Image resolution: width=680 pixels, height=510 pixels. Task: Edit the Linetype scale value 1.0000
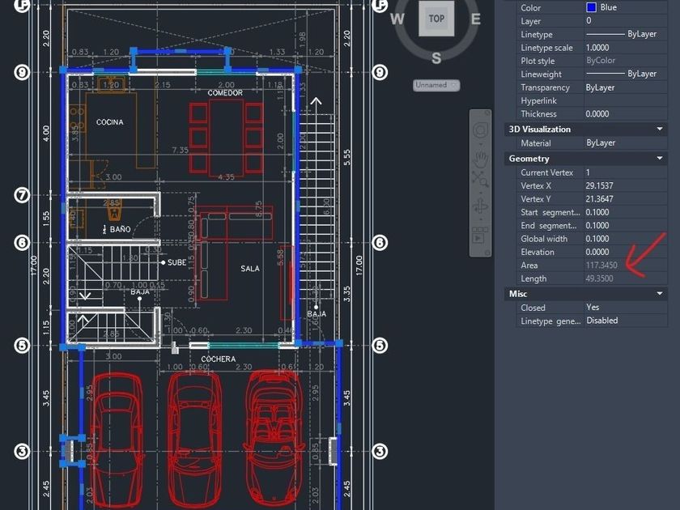point(625,48)
